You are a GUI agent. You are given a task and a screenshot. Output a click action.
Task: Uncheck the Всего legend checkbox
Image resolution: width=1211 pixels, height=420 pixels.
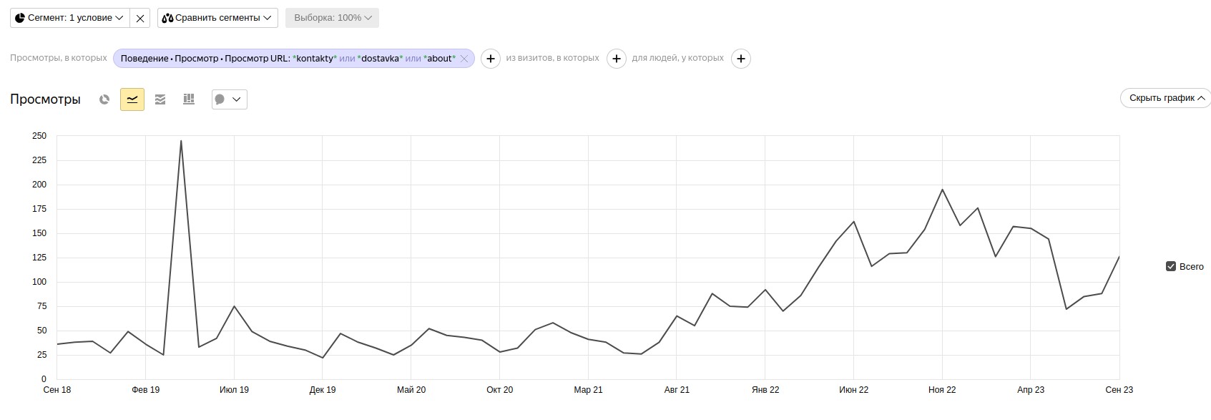click(1171, 266)
